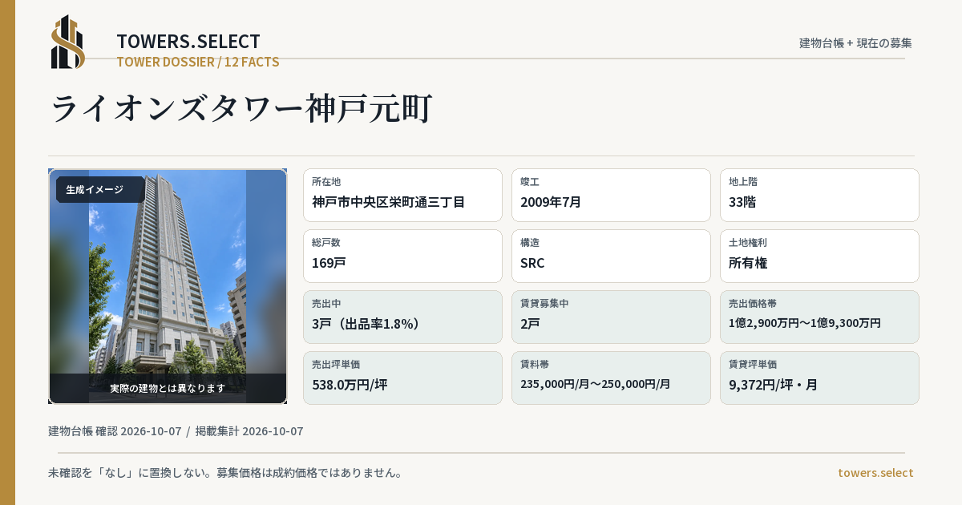Click the TOWER DOSSIER / 12 FACTS subtitle
The image size is (962, 505).
198,62
